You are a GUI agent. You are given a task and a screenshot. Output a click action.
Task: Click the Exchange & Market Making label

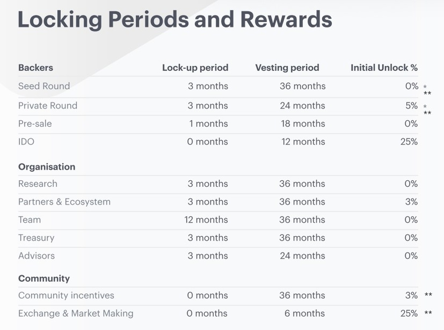click(x=76, y=314)
